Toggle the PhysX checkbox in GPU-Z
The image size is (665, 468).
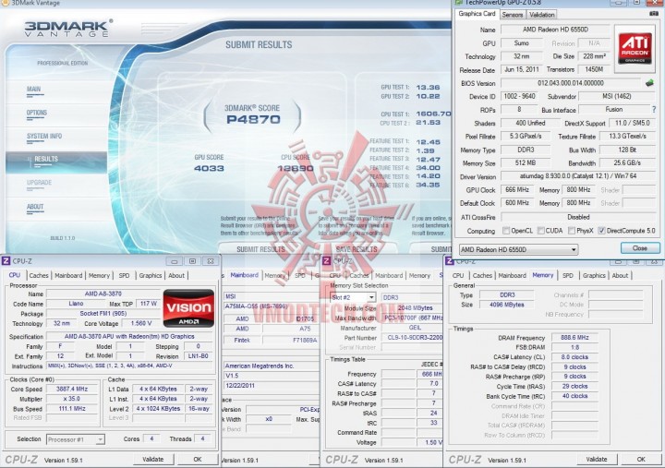point(572,231)
